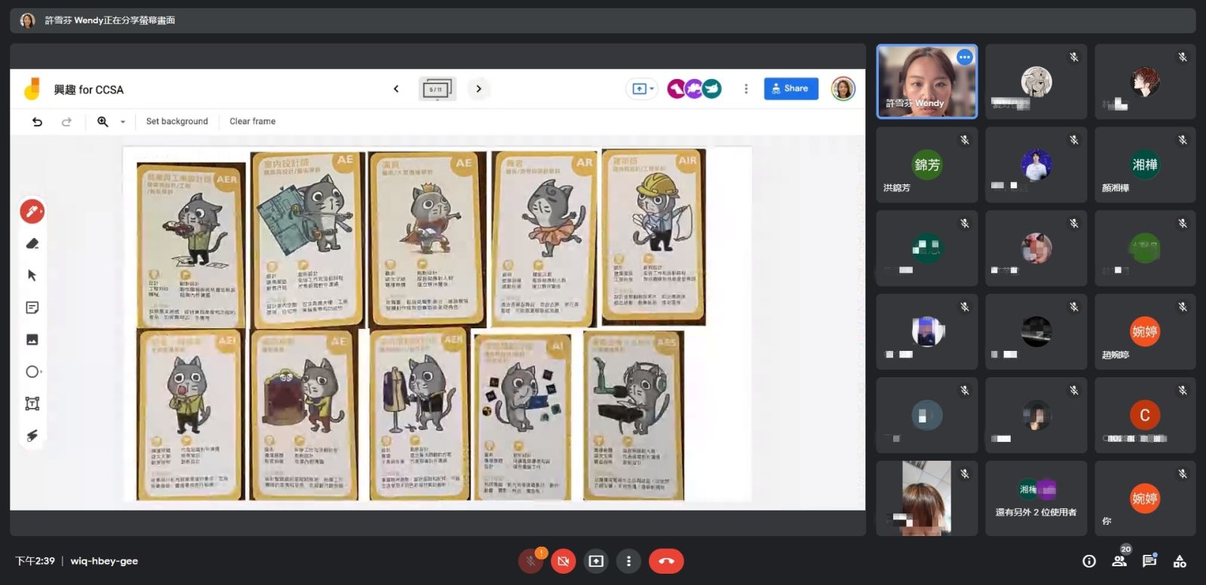The height and width of the screenshot is (585, 1206).
Task: Go to the next frame
Action: coord(479,89)
